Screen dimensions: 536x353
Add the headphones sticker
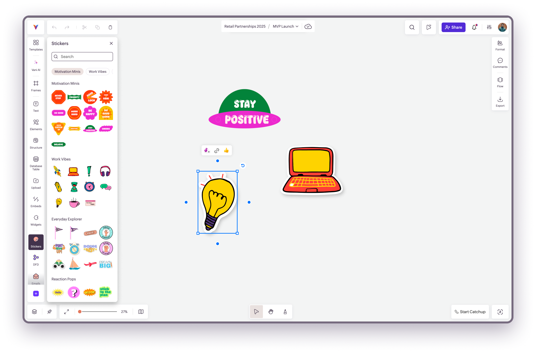coord(105,171)
